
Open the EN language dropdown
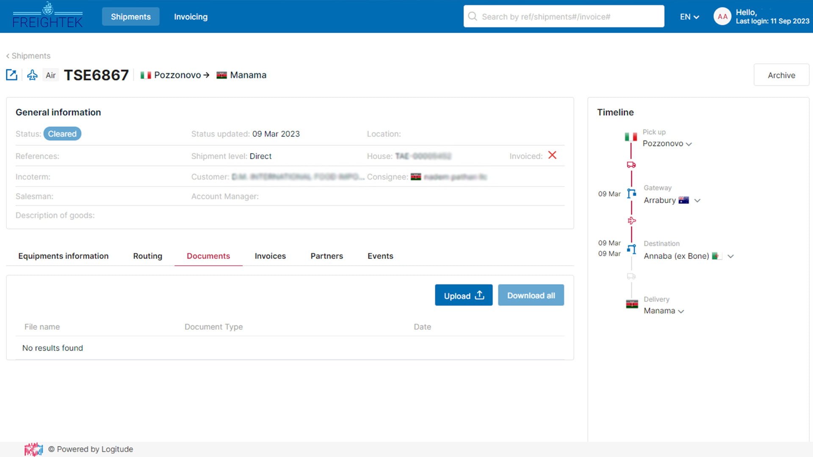[x=689, y=17]
